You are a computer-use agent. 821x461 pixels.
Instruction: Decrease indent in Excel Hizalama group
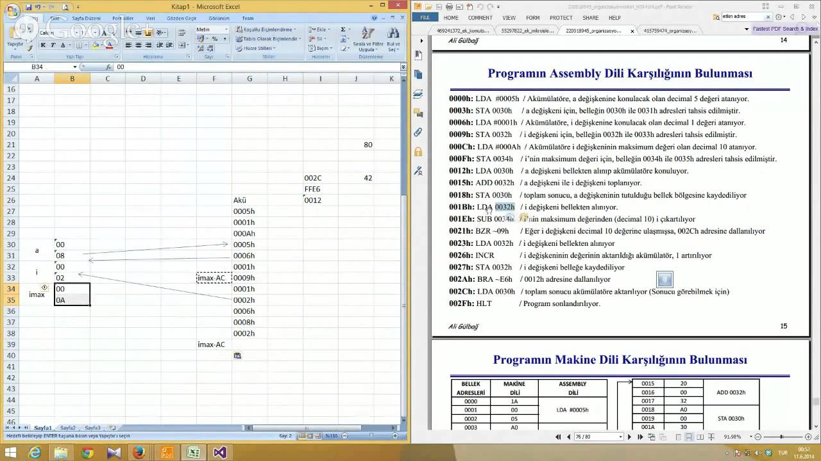(x=159, y=45)
